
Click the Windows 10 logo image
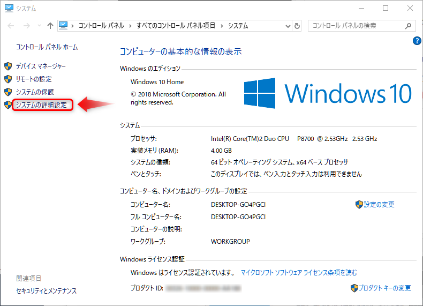click(328, 93)
